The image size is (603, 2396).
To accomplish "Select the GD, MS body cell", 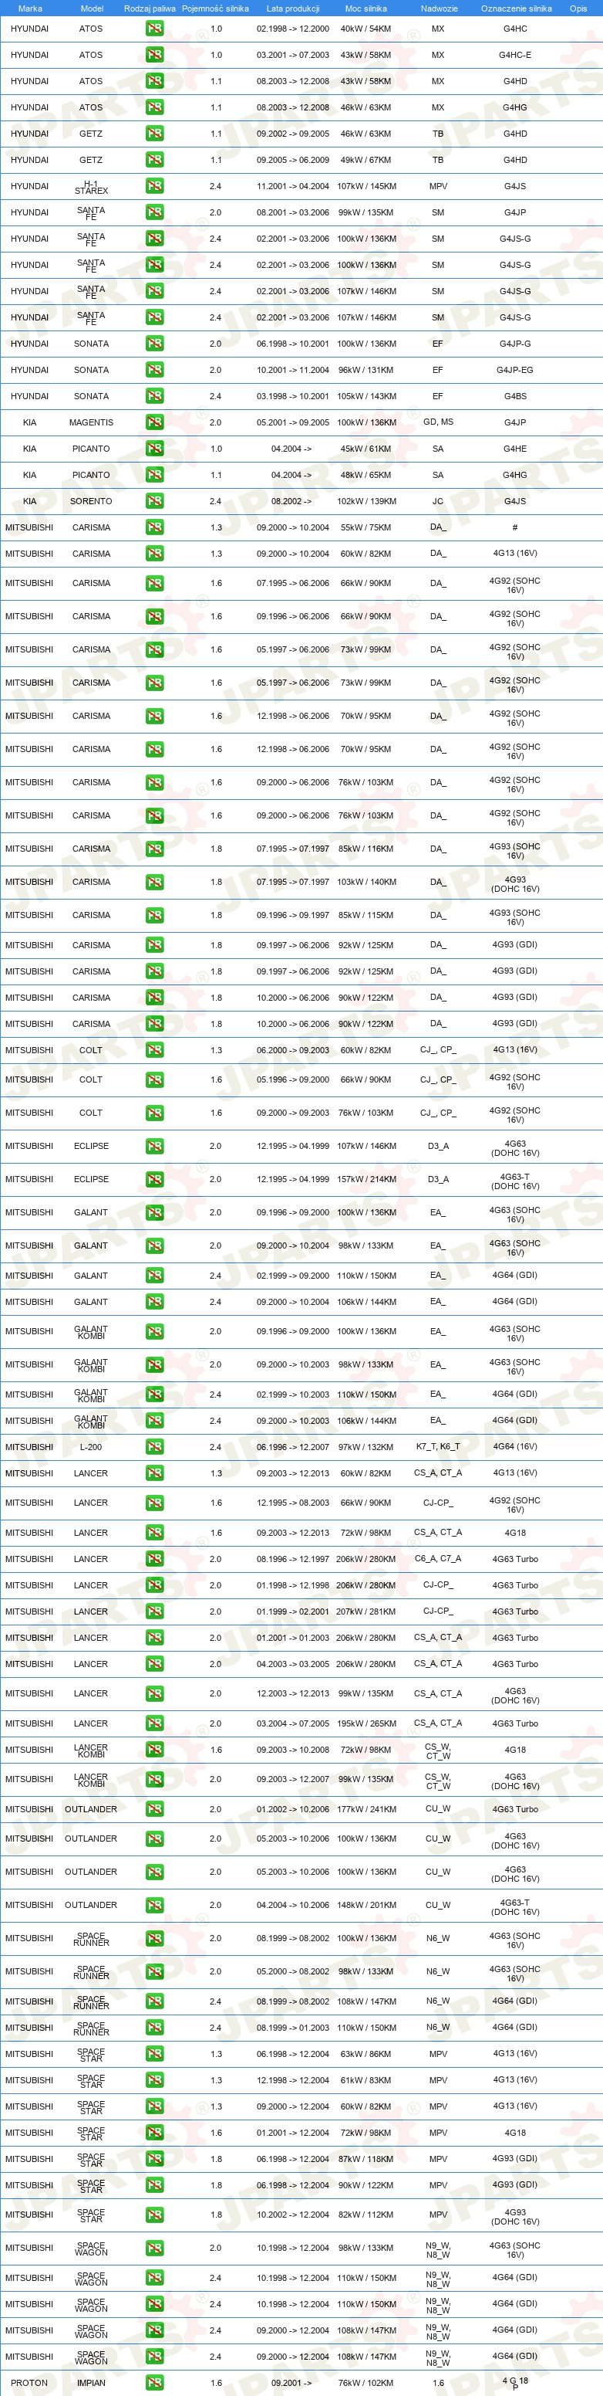I will pyautogui.click(x=438, y=422).
